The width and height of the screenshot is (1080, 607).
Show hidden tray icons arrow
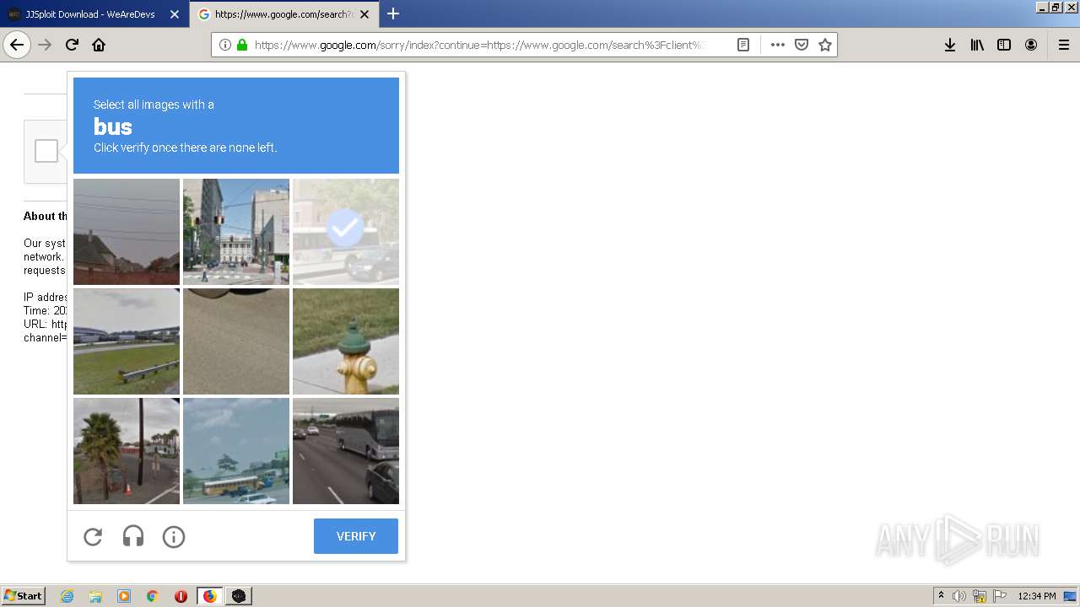click(941, 596)
